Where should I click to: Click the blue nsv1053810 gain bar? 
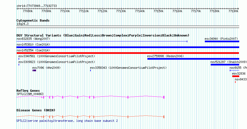(x=128, y=47)
